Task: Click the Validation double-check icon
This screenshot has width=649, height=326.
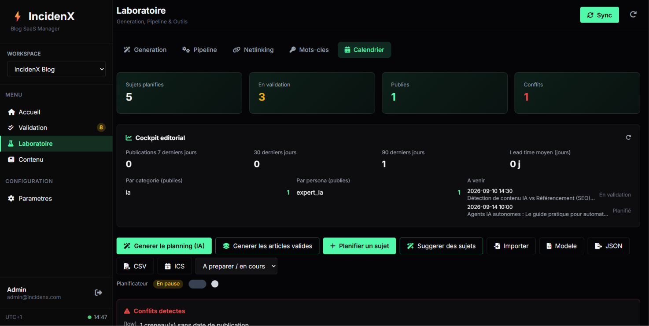Action: [11, 128]
